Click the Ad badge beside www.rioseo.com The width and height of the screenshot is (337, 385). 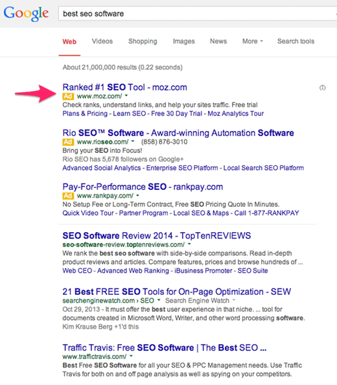pyautogui.click(x=68, y=142)
